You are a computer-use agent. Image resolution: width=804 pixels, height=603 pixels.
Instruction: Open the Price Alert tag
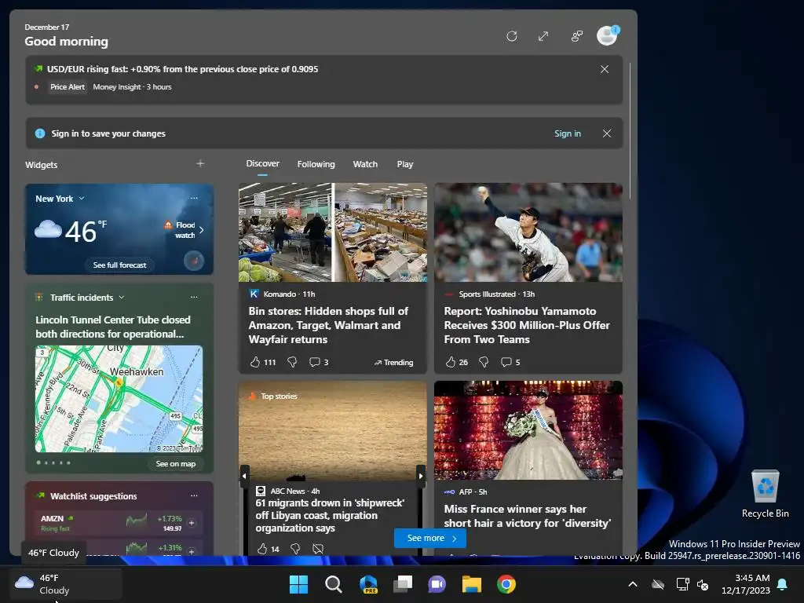tap(68, 86)
